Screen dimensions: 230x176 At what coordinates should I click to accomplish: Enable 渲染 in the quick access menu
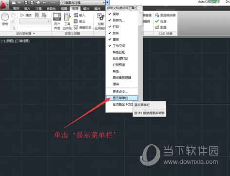122,84
